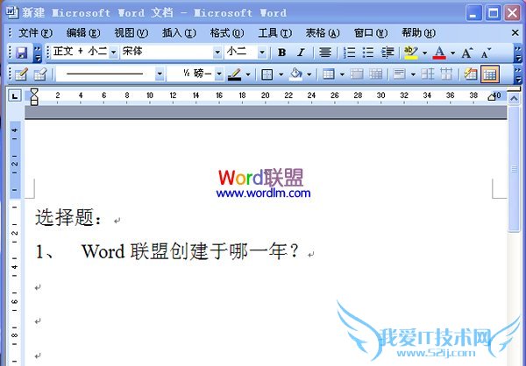Open font color dropdown arrow
Screen dimensions: 526x366
(x=452, y=53)
